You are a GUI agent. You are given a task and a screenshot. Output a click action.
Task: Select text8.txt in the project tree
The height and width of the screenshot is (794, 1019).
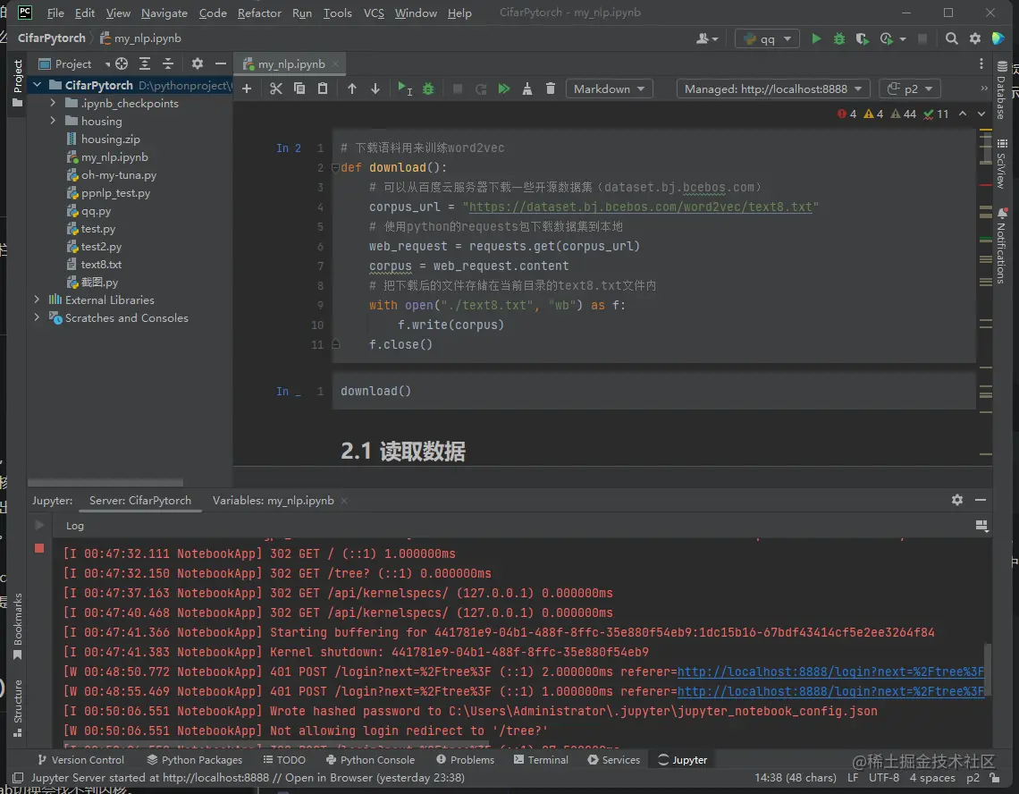pyautogui.click(x=101, y=264)
